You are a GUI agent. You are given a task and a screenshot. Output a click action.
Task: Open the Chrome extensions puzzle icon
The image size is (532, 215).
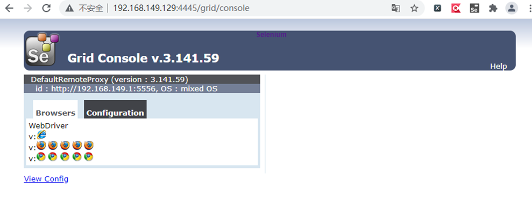point(493,8)
